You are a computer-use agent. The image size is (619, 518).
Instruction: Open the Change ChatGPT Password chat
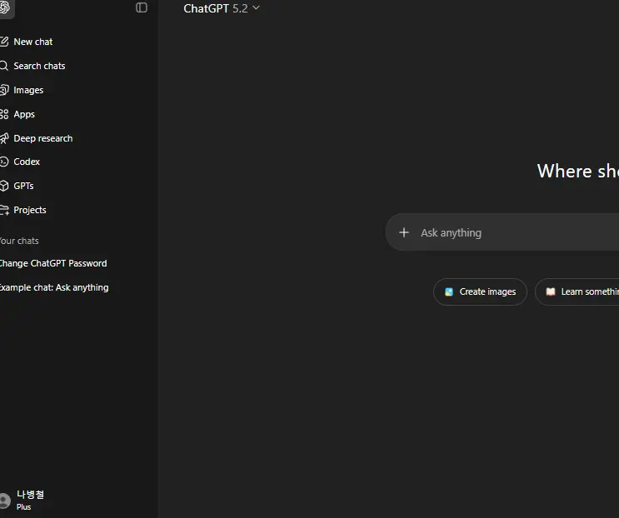53,263
